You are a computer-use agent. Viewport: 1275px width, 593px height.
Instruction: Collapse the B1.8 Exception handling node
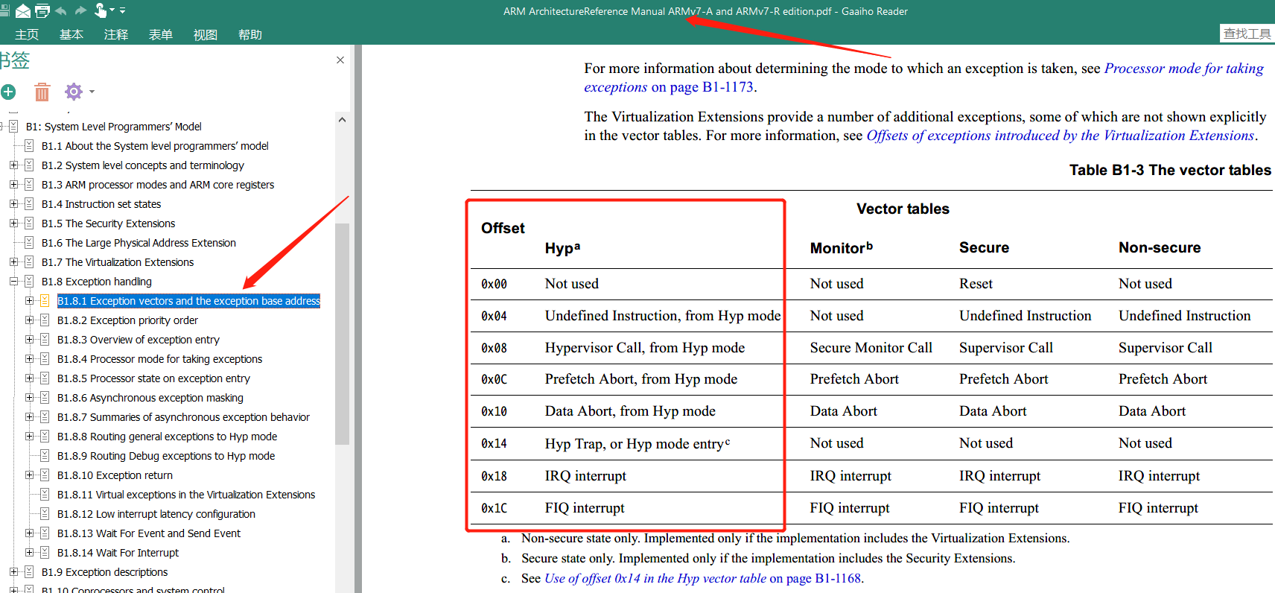(x=13, y=282)
